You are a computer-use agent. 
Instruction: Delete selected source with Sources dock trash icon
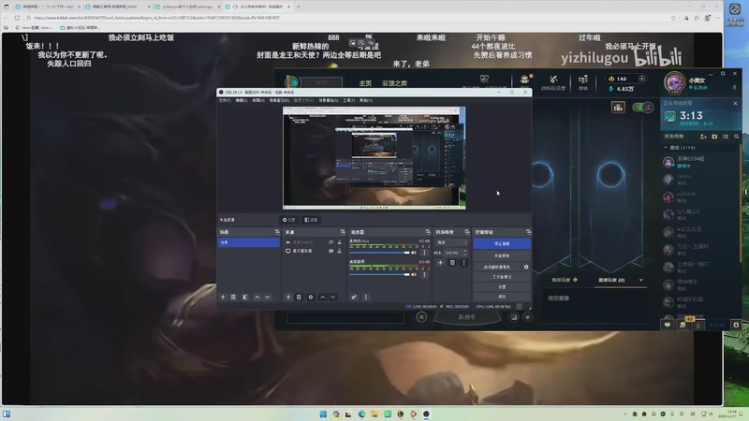(x=299, y=297)
